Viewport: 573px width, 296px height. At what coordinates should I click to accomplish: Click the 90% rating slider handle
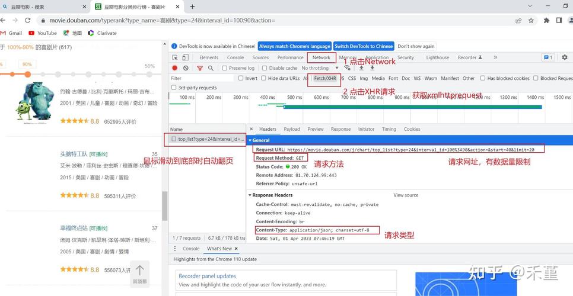27,75
